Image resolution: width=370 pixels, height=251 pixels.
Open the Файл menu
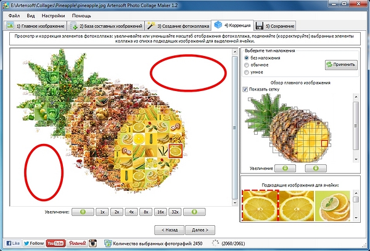pyautogui.click(x=14, y=16)
